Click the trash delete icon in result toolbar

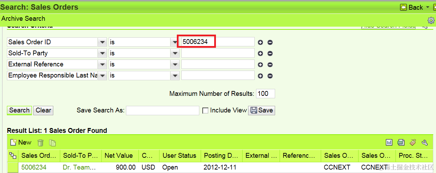(x=40, y=143)
